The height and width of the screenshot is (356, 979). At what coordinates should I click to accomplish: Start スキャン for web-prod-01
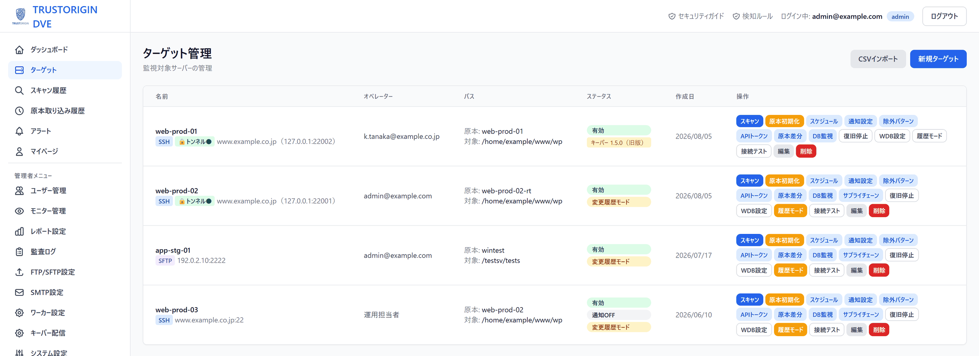tap(750, 121)
